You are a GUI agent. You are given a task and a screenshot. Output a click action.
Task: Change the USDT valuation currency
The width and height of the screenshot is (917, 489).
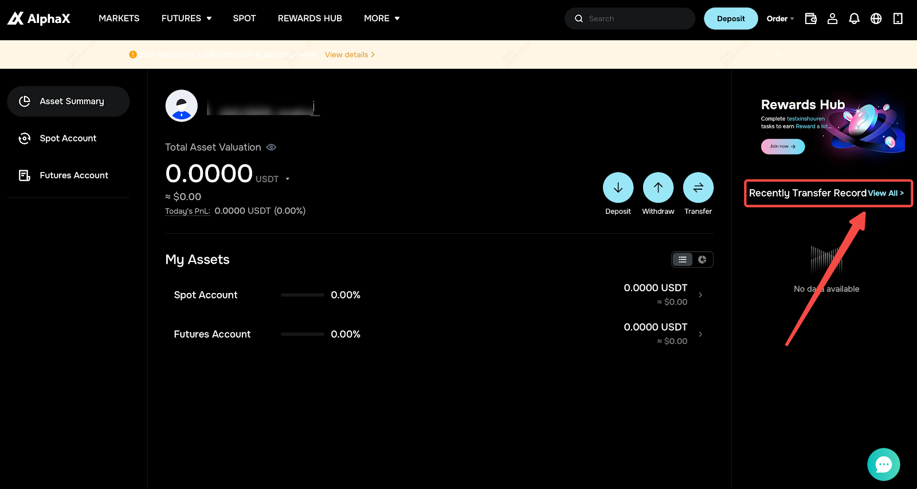(273, 179)
